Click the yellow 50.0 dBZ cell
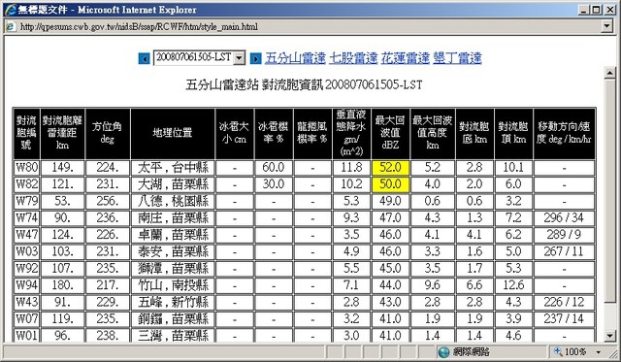Screen dimensions: 621x362 point(390,184)
